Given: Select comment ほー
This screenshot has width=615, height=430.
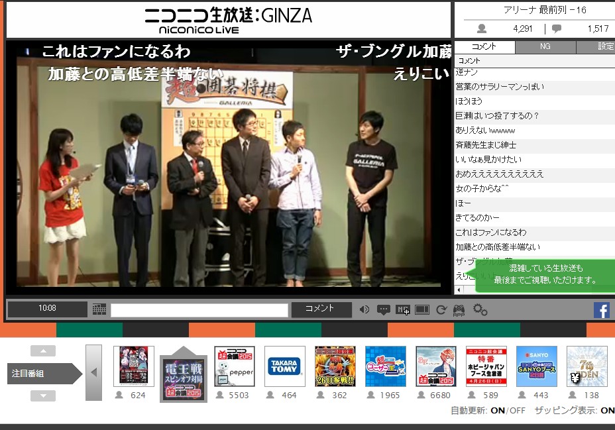Looking at the screenshot, I should 534,203.
